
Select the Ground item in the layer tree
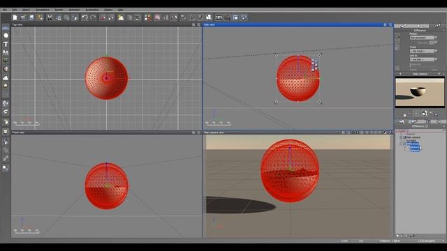click(411, 134)
